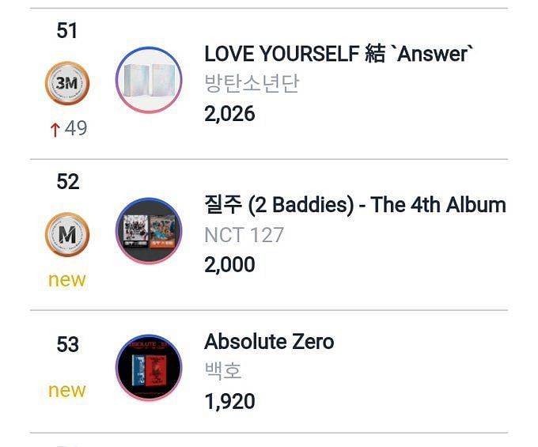Click the new label under rank 52
This screenshot has height=447, width=538.
pos(67,280)
